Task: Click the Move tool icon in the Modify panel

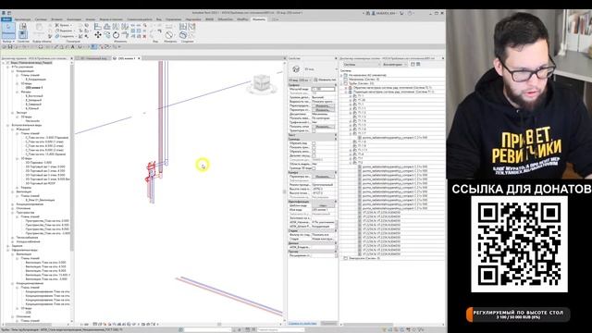Action: pyautogui.click(x=98, y=35)
